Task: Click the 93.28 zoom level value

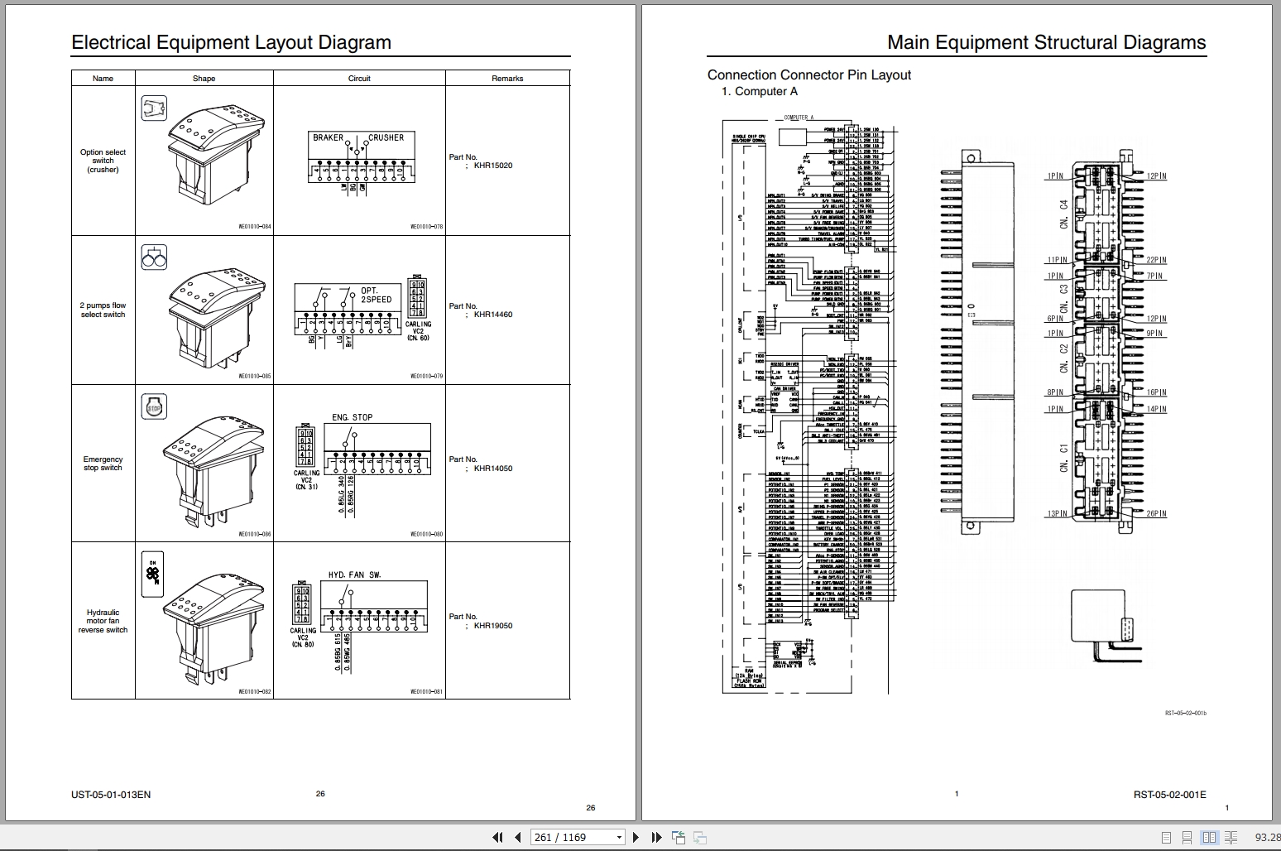Action: click(x=1269, y=837)
